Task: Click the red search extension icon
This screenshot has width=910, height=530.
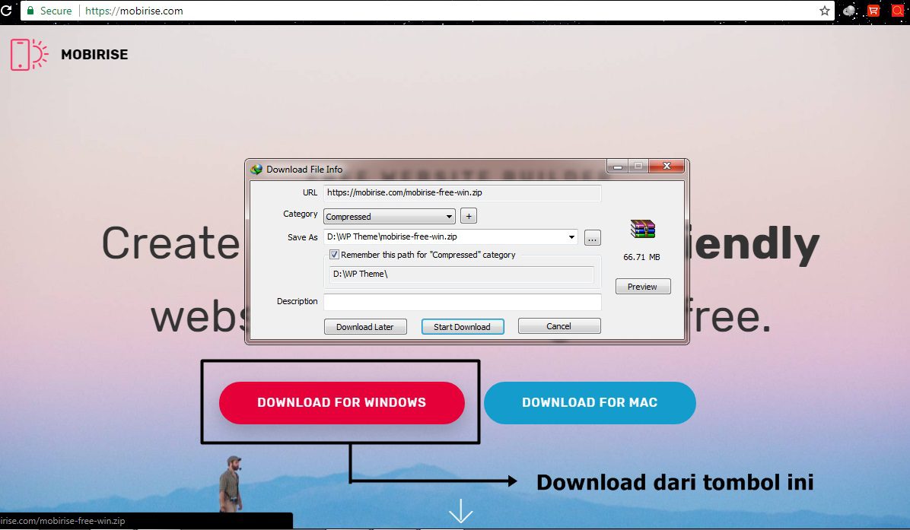Action: 898,11
